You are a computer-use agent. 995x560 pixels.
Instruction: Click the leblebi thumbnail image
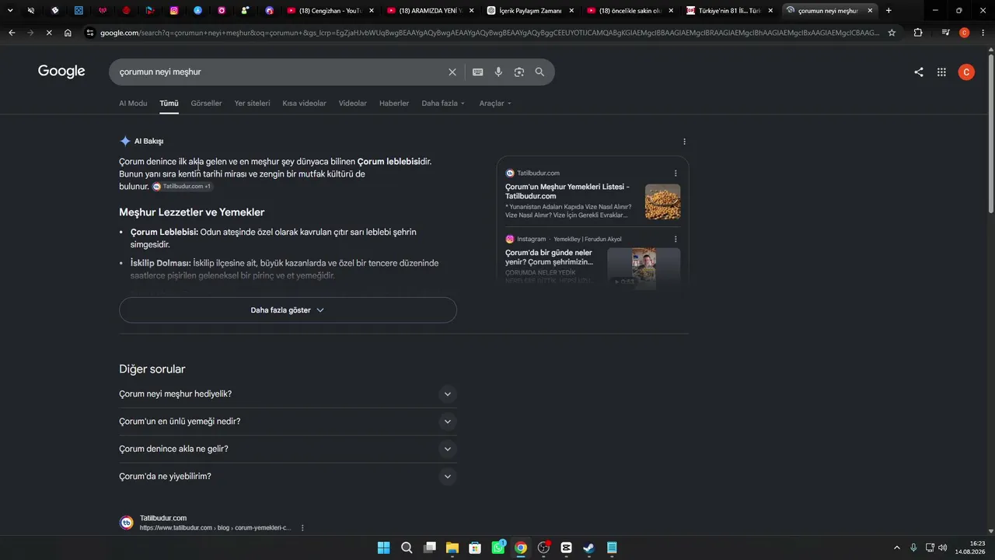click(x=662, y=201)
